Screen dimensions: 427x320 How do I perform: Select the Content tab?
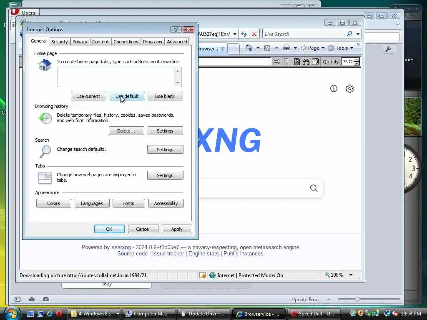point(100,42)
